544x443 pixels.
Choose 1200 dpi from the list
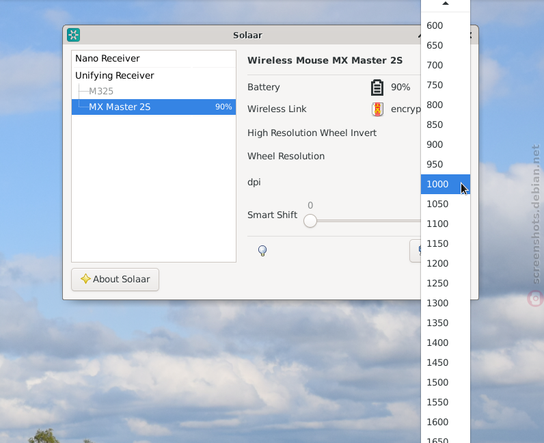click(446, 263)
